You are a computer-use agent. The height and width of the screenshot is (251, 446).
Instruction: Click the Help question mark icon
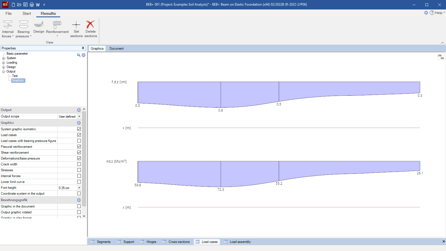[432, 13]
